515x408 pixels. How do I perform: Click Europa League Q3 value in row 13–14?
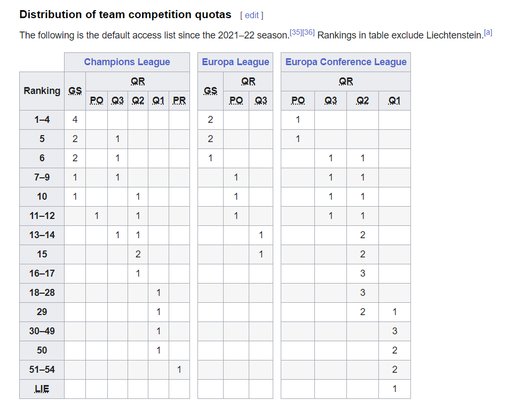point(261,235)
